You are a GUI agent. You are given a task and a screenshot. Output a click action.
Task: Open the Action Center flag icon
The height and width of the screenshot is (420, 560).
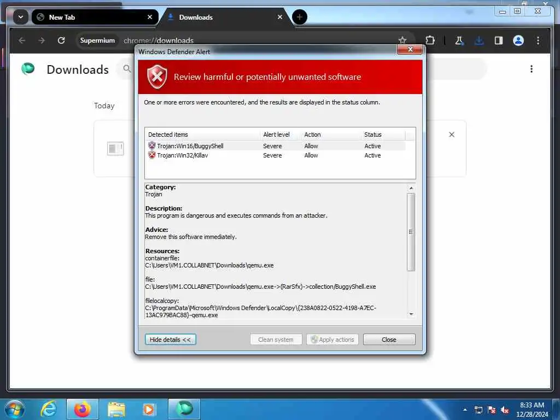(492, 410)
